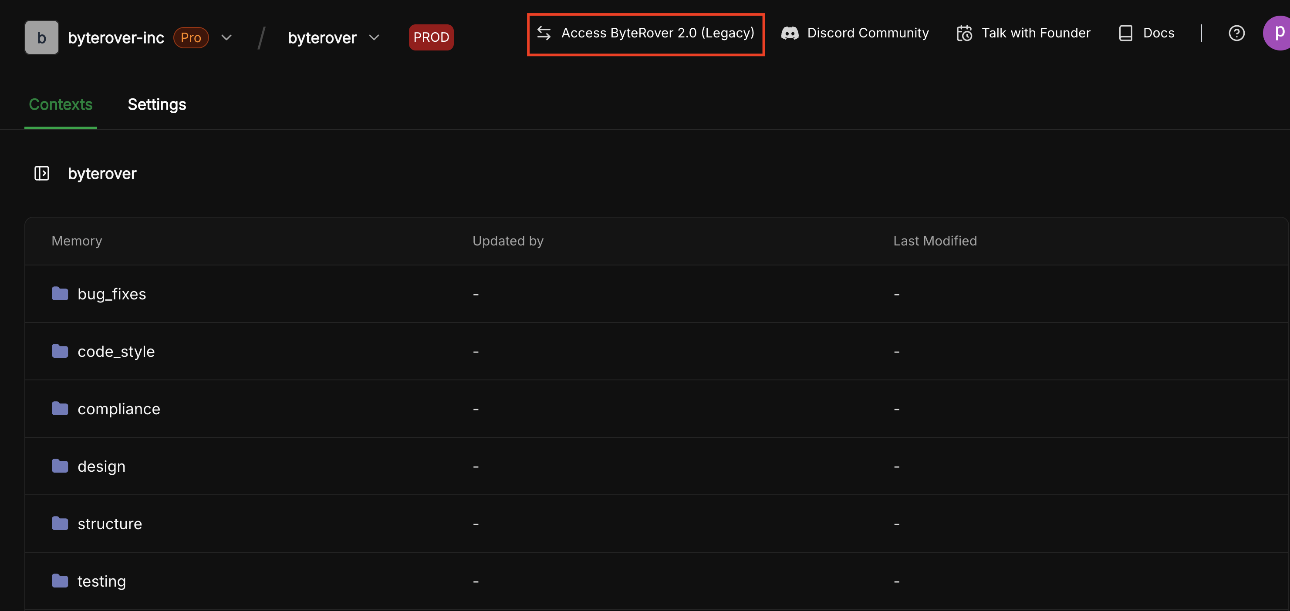Click the calendar icon for Talk with Founder

pyautogui.click(x=964, y=33)
